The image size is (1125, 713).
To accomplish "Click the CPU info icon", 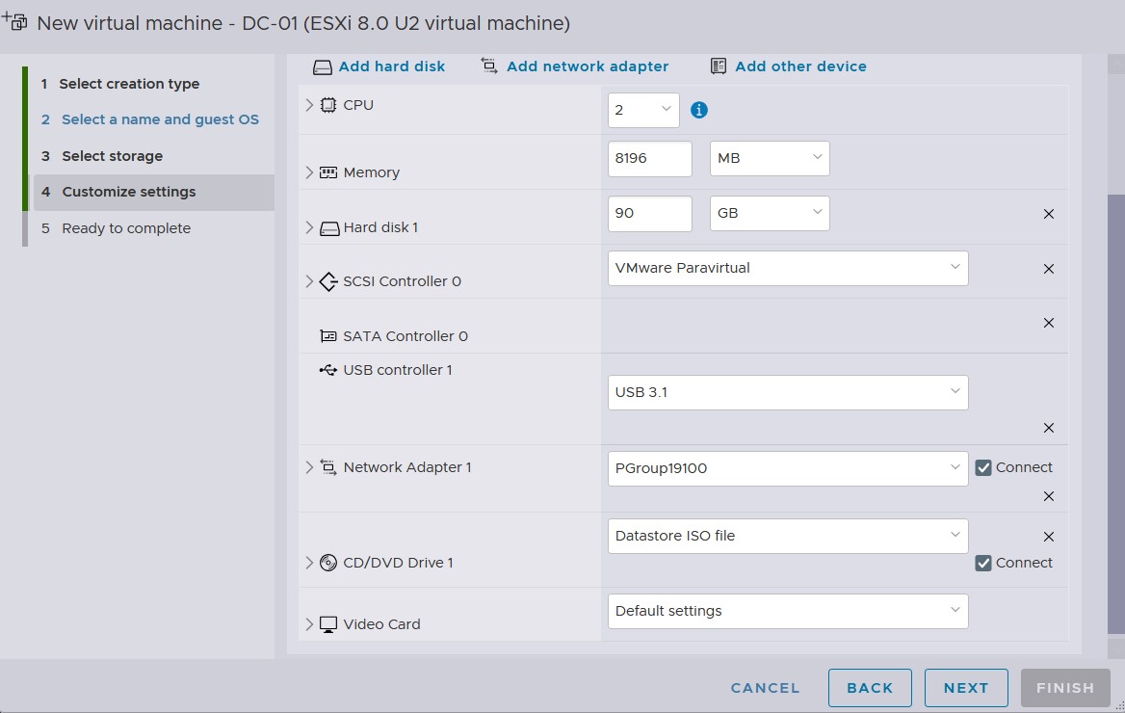I will tap(699, 110).
